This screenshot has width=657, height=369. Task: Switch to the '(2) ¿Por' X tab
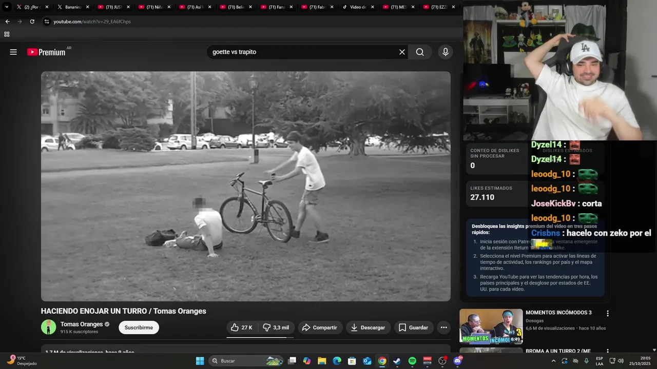pyautogui.click(x=33, y=7)
